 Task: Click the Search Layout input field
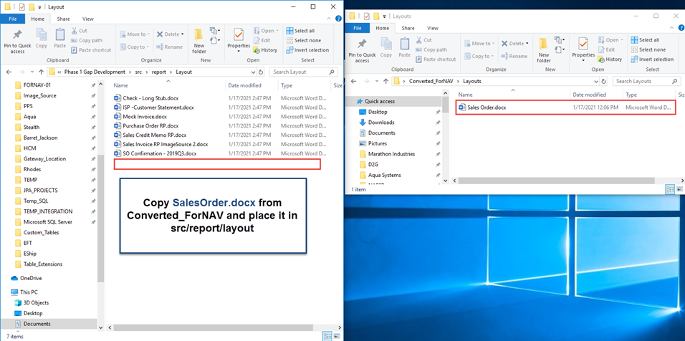[305, 72]
